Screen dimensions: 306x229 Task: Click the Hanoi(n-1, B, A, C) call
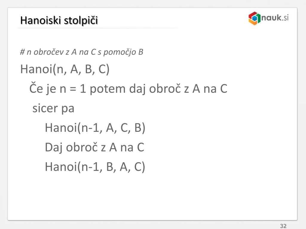click(x=95, y=167)
